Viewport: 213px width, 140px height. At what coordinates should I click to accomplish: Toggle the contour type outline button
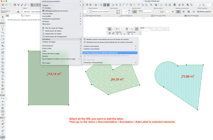coord(134,12)
